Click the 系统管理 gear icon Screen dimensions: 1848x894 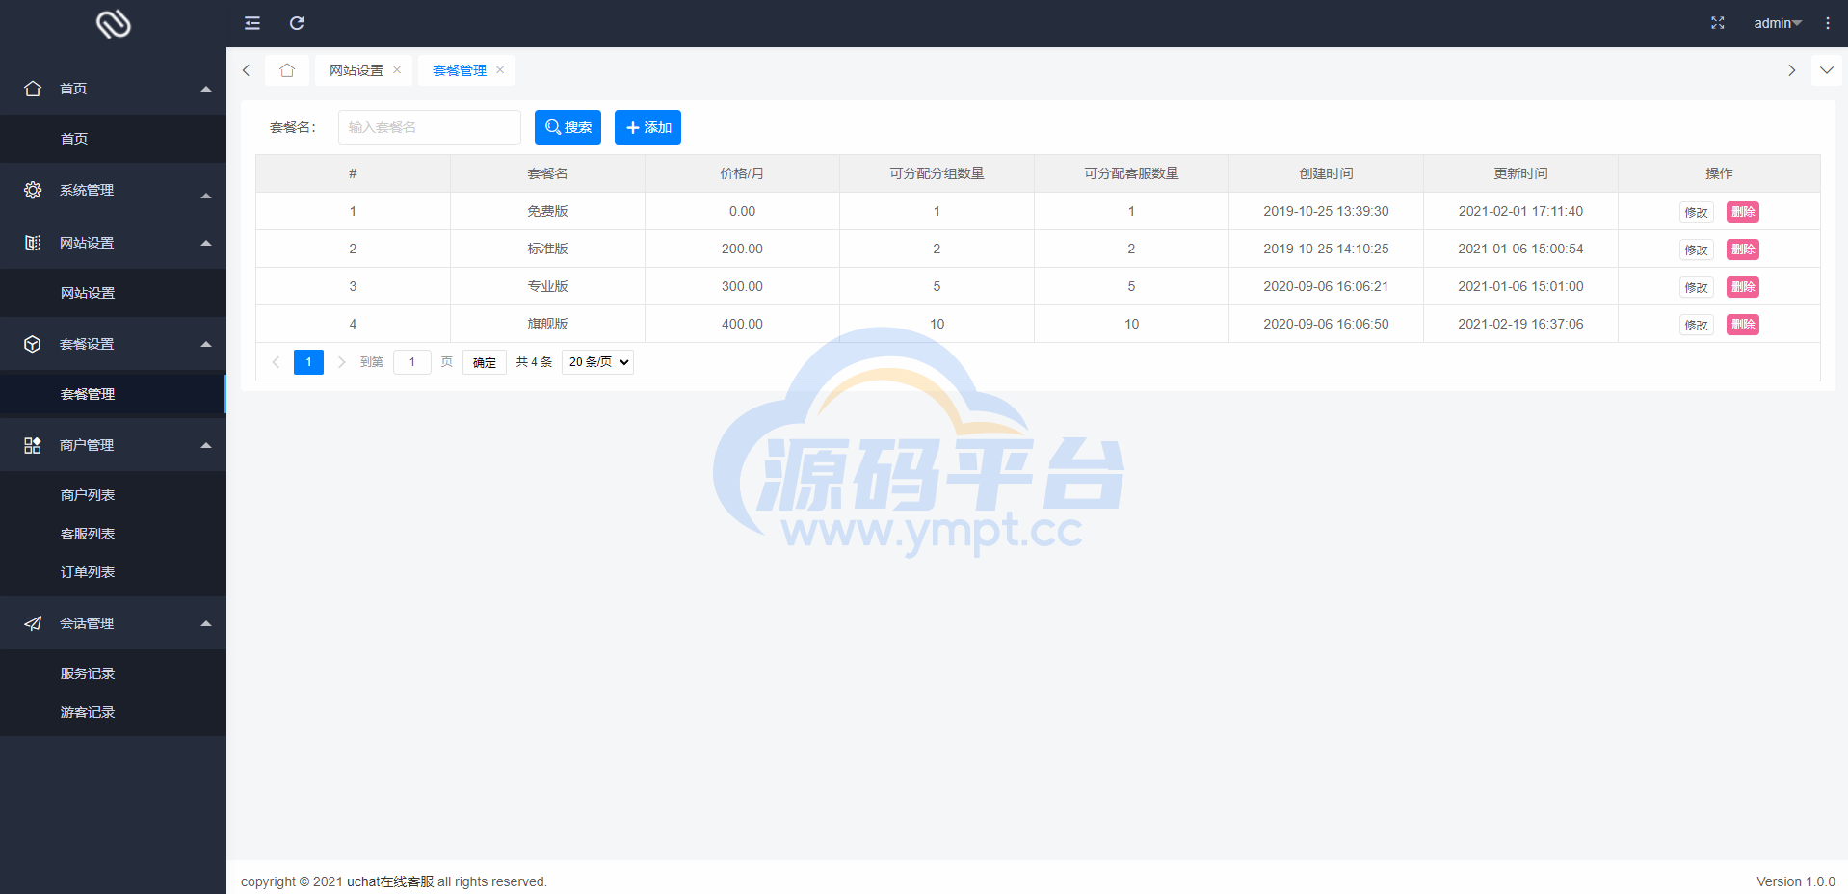tap(33, 190)
